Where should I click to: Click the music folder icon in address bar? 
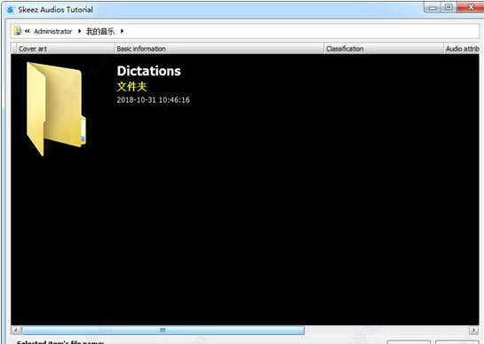[17, 31]
